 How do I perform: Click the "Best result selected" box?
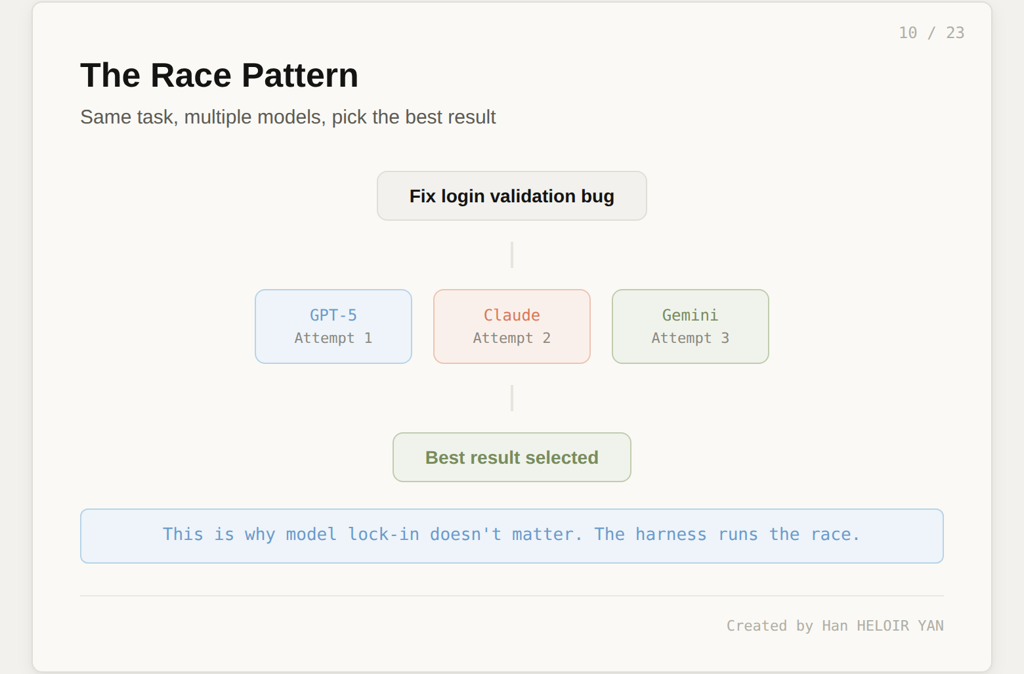pos(511,457)
